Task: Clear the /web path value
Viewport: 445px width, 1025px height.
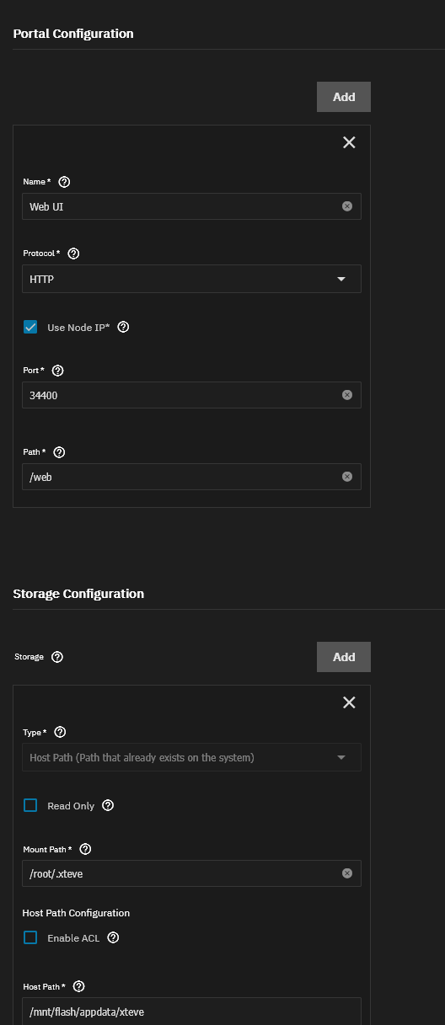Action: [x=347, y=477]
